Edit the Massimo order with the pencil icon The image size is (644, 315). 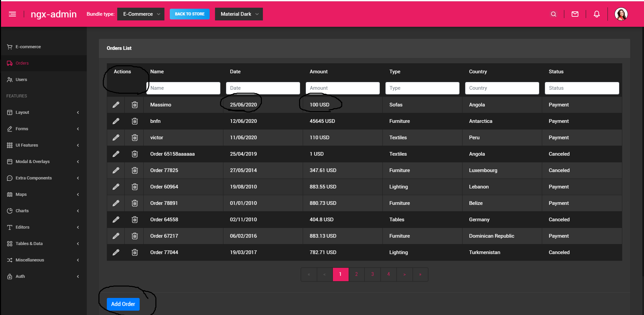click(116, 104)
